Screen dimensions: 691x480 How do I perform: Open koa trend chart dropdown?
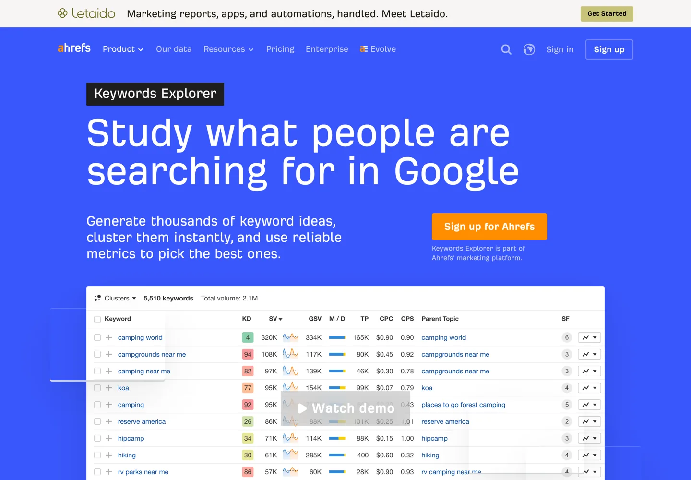coord(589,388)
